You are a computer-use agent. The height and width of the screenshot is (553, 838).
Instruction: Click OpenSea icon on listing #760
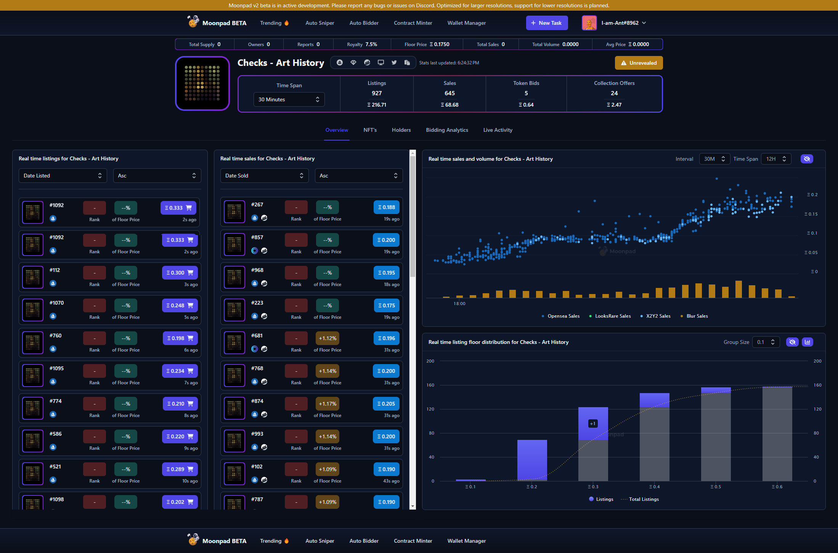click(x=53, y=349)
